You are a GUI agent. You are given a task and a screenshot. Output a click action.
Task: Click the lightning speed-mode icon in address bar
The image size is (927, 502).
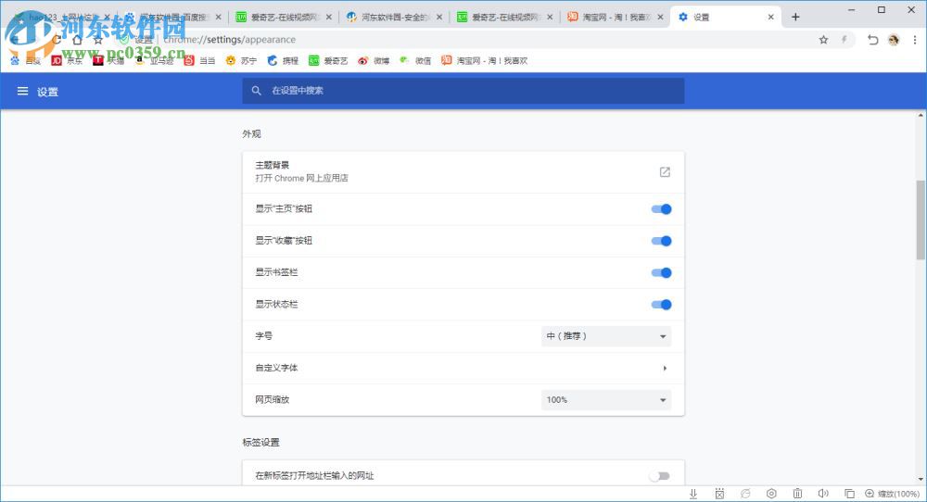[x=844, y=40]
